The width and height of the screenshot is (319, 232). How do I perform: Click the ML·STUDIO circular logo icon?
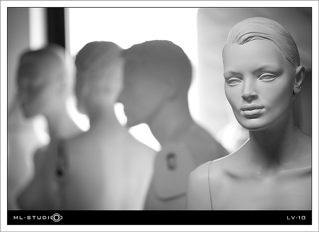57,217
